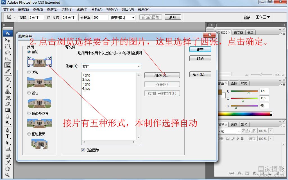The height and width of the screenshot is (180, 288).
Task: Open the 工作区 workspace dropdown
Action: pyautogui.click(x=263, y=17)
